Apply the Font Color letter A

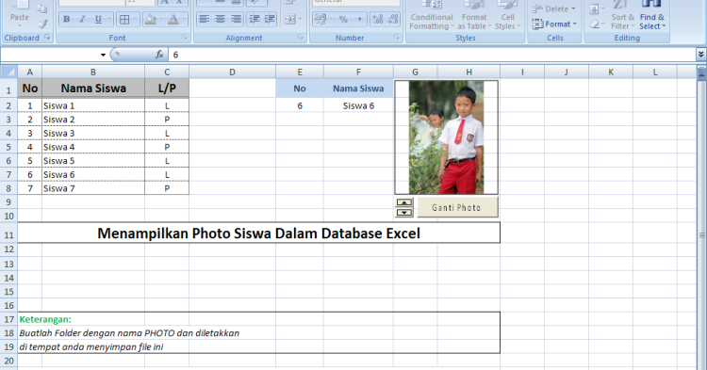coord(173,20)
